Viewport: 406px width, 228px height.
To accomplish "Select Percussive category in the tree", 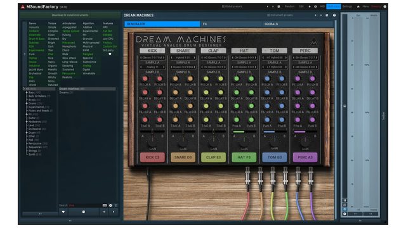I will [x=38, y=144].
